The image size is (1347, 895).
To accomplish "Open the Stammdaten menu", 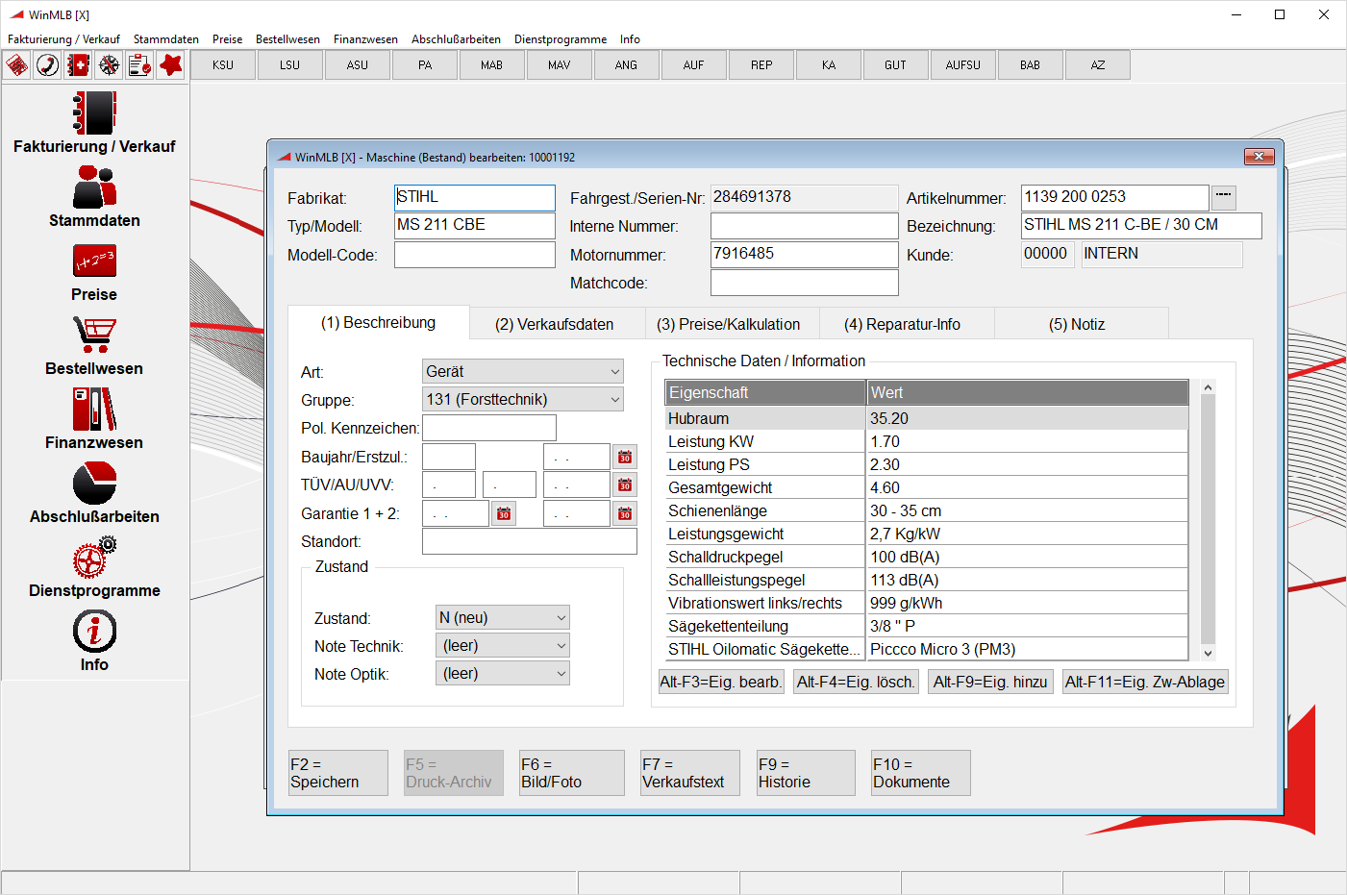I will (166, 39).
